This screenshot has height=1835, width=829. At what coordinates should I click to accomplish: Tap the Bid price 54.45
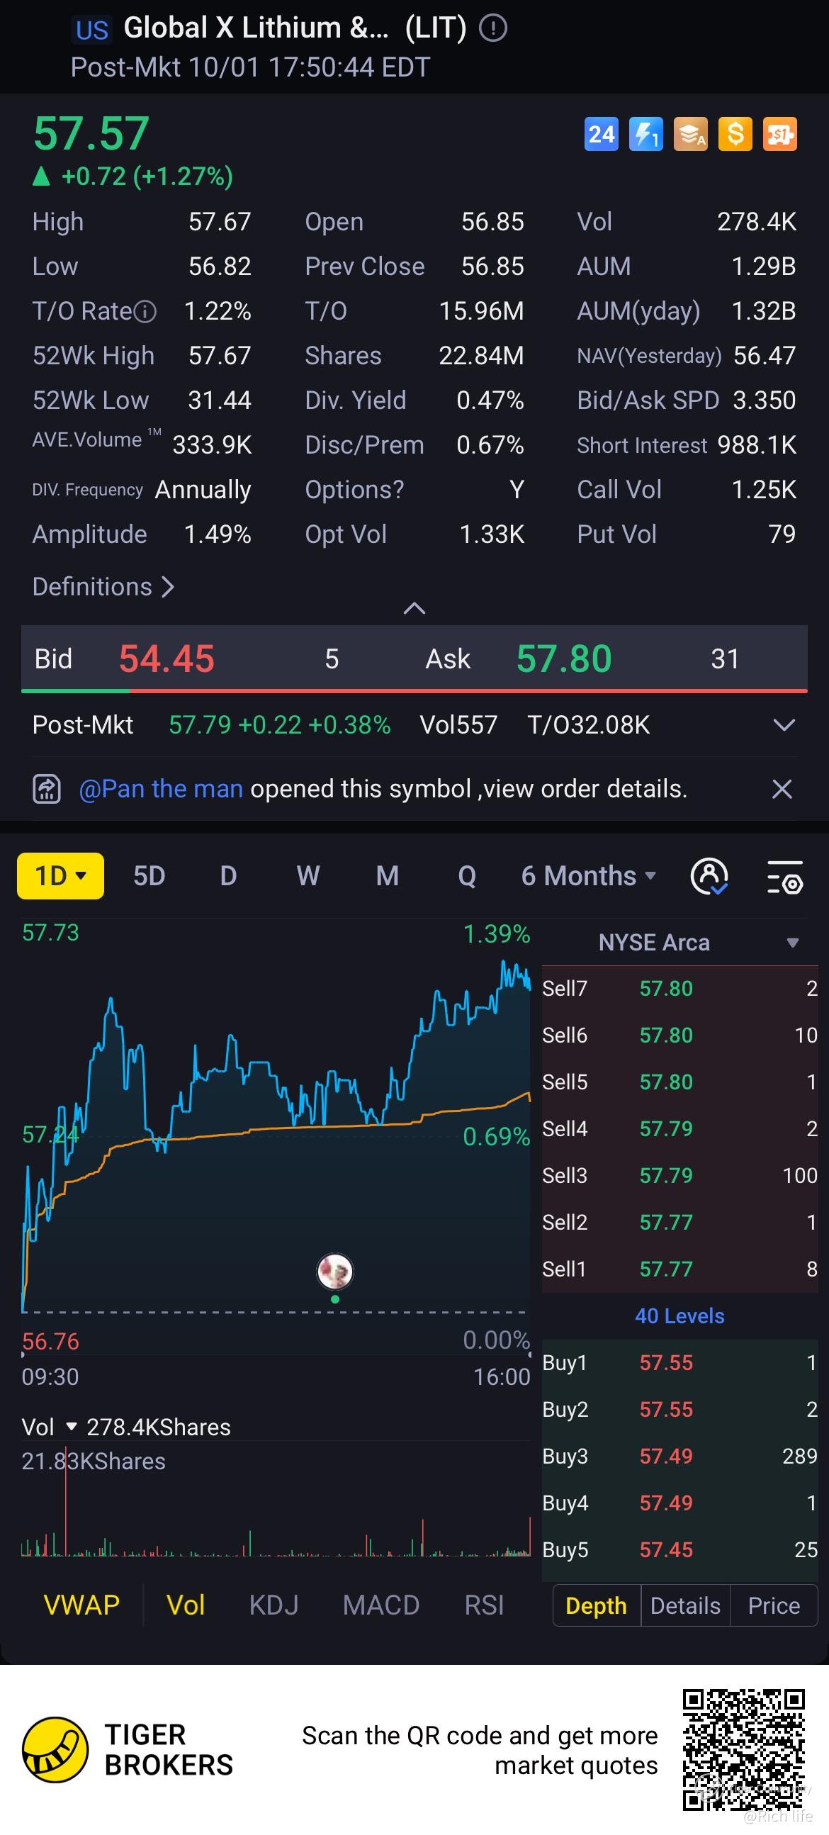tap(167, 659)
